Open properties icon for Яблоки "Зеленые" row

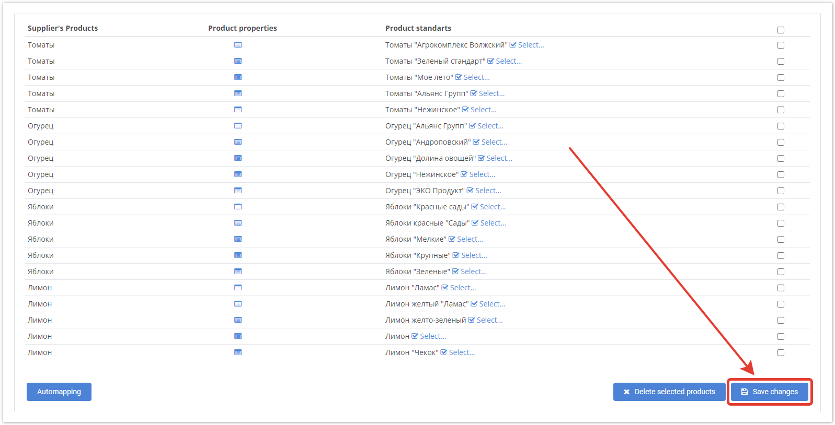tap(238, 271)
